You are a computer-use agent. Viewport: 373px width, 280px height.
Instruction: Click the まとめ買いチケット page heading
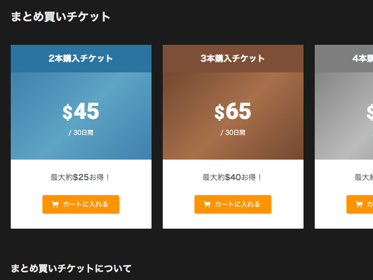point(61,17)
